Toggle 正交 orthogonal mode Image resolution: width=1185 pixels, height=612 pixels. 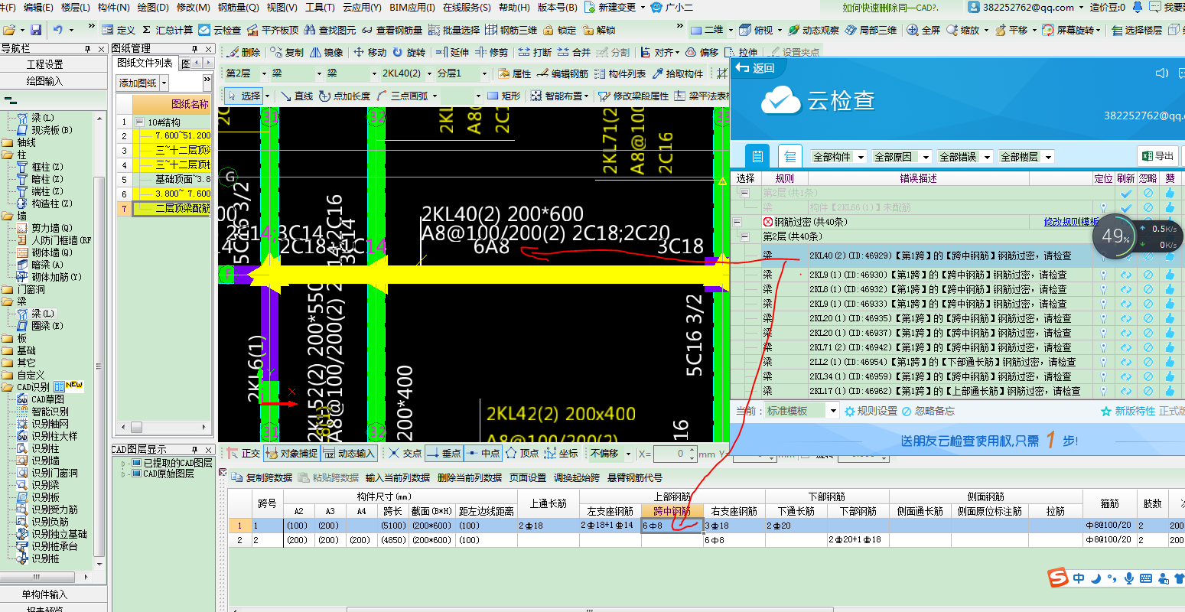[243, 453]
